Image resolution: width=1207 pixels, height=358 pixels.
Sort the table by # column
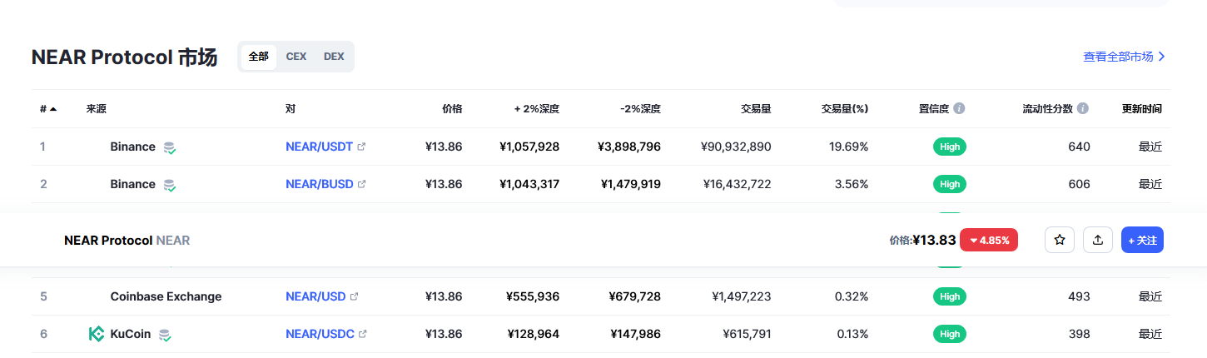pos(47,108)
